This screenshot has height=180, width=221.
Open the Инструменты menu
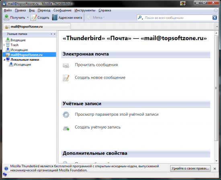click(85, 10)
